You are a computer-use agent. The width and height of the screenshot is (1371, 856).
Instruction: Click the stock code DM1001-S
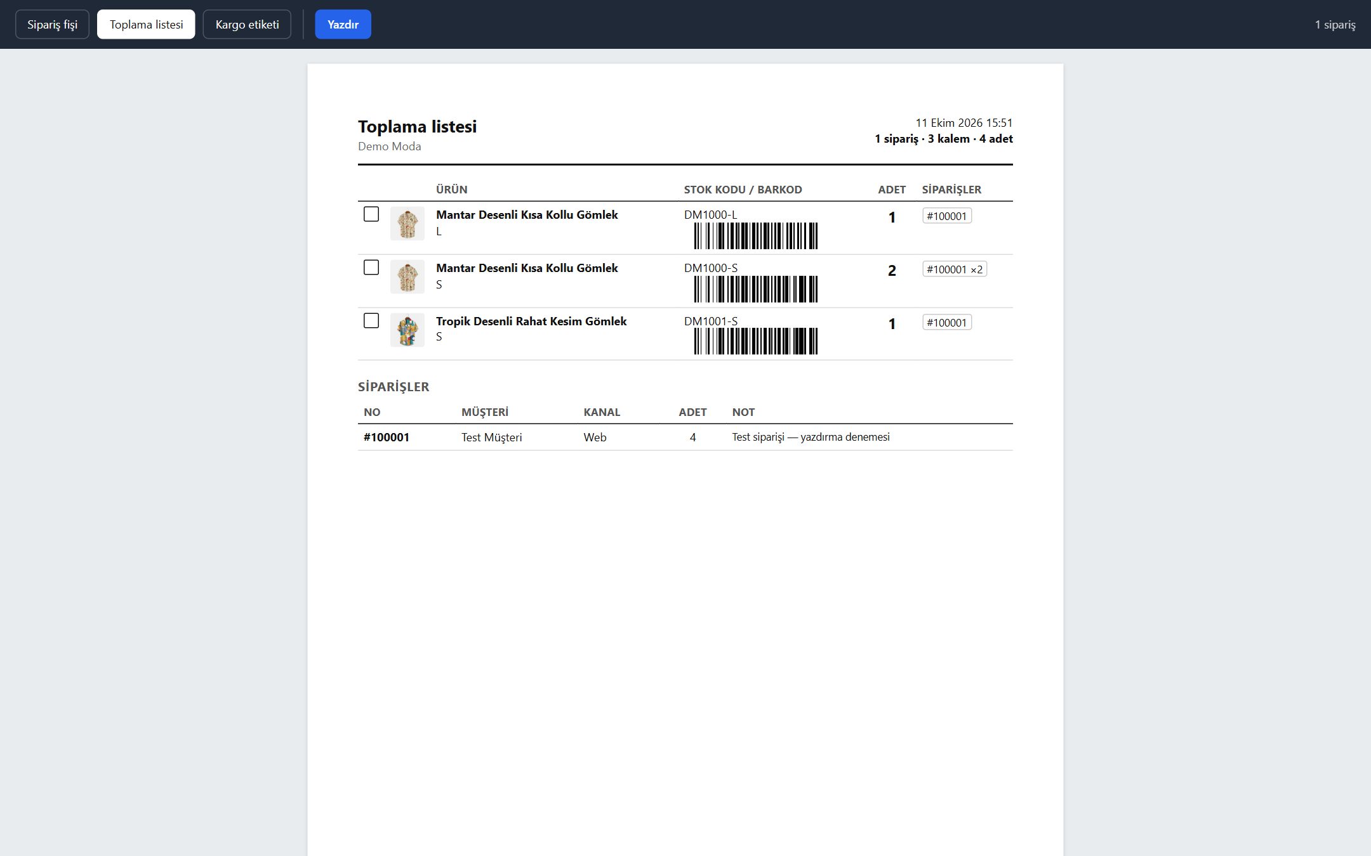point(711,321)
